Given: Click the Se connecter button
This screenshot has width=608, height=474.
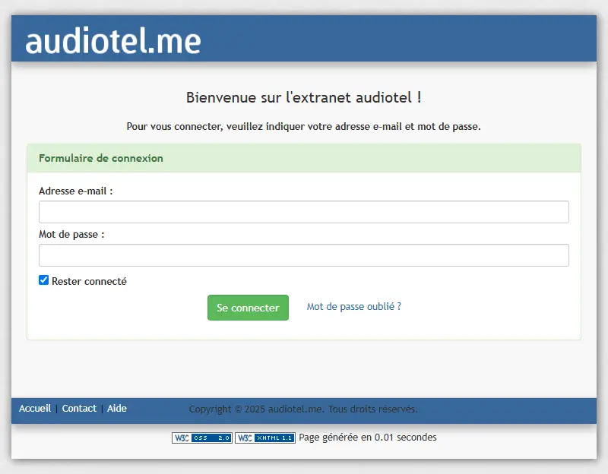Looking at the screenshot, I should click(x=248, y=308).
